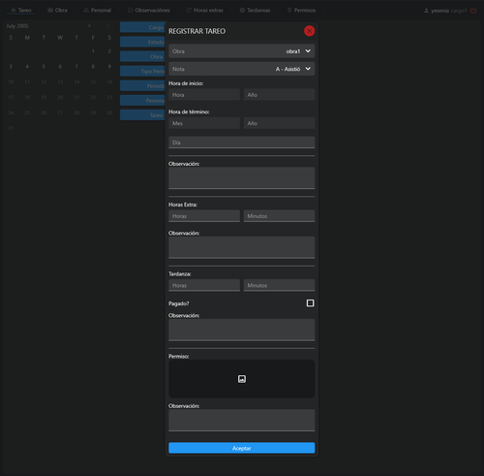
Task: Select day 1 in the July 2005 calendar
Action: pos(93,51)
